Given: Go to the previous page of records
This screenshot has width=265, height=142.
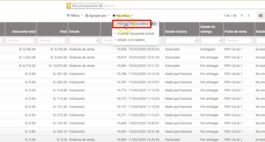Looking at the screenshot, I should coord(242,16).
